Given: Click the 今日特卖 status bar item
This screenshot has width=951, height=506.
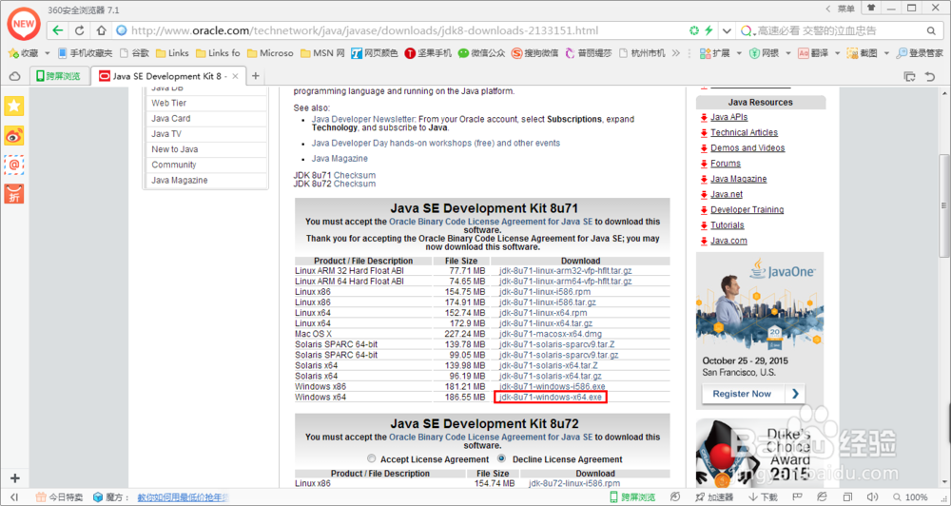Looking at the screenshot, I should (59, 496).
